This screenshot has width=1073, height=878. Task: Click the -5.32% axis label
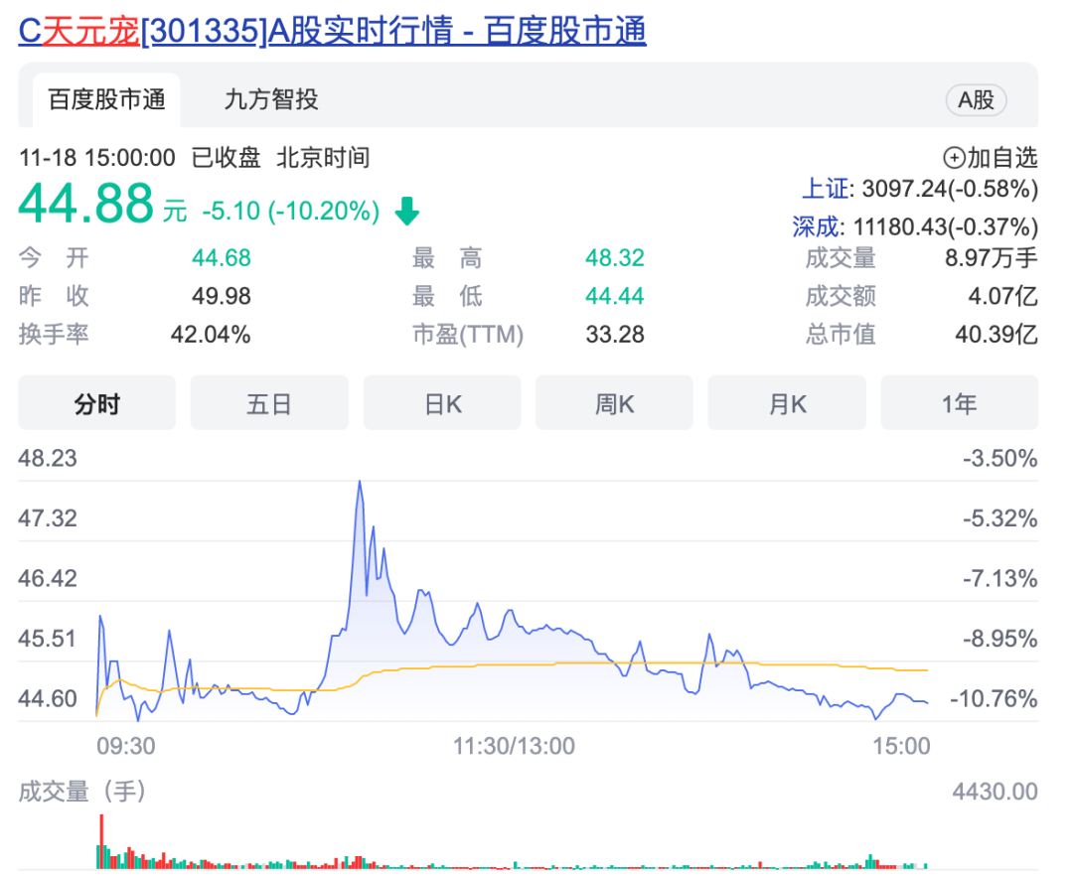[x=999, y=518]
